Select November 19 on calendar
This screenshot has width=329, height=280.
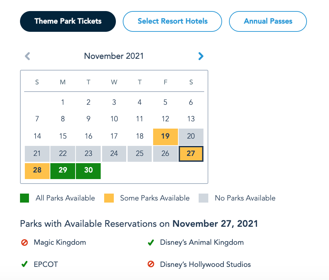point(166,136)
